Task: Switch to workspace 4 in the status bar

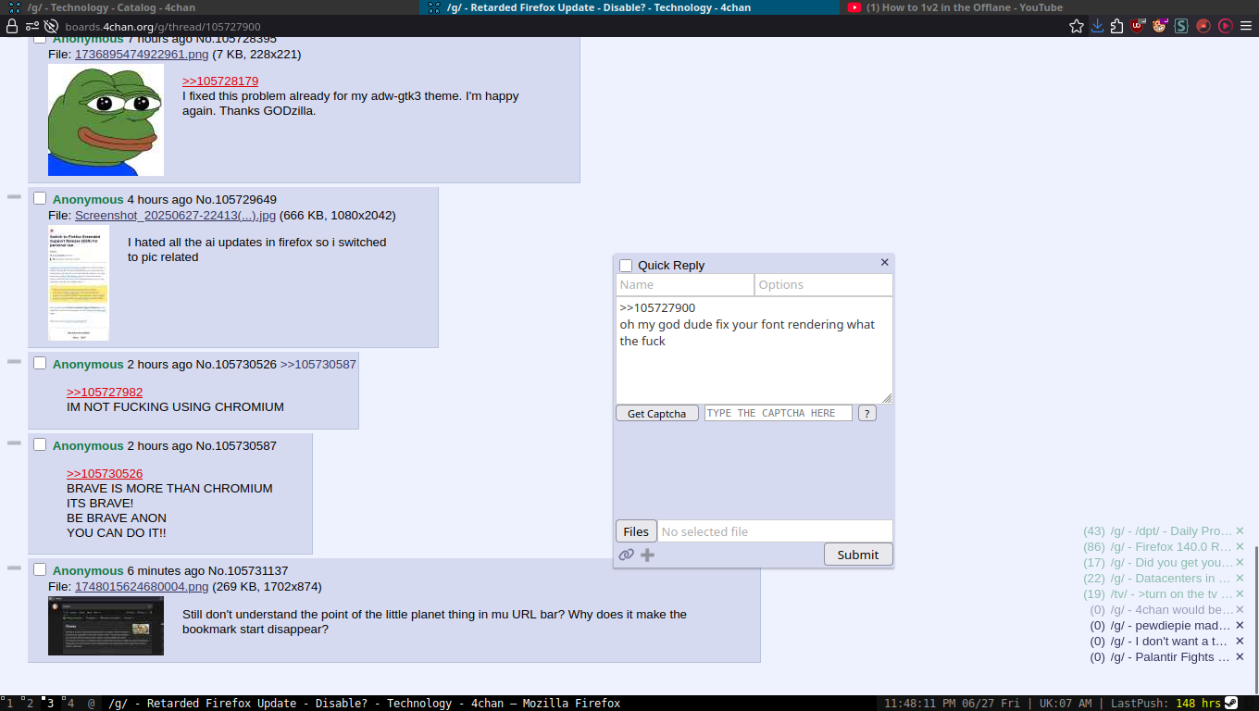Action: (70, 704)
